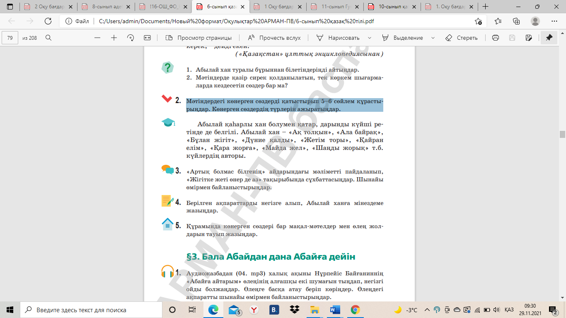The image size is (566, 318).
Task: Open Task View on the taskbar
Action: pos(192,310)
